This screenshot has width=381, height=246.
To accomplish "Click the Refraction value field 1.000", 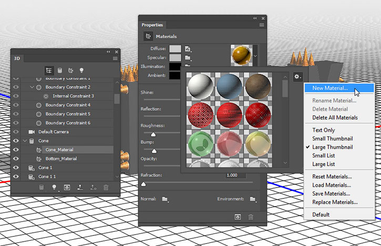I will pos(235,175).
